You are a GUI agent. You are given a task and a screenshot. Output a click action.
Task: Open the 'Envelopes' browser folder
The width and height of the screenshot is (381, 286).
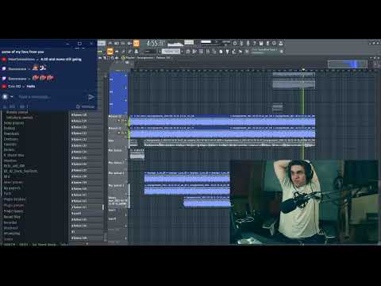[x=11, y=139]
